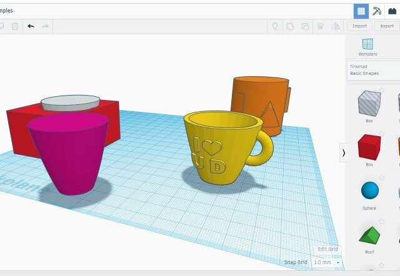Click the Align tool icon

tap(321, 26)
